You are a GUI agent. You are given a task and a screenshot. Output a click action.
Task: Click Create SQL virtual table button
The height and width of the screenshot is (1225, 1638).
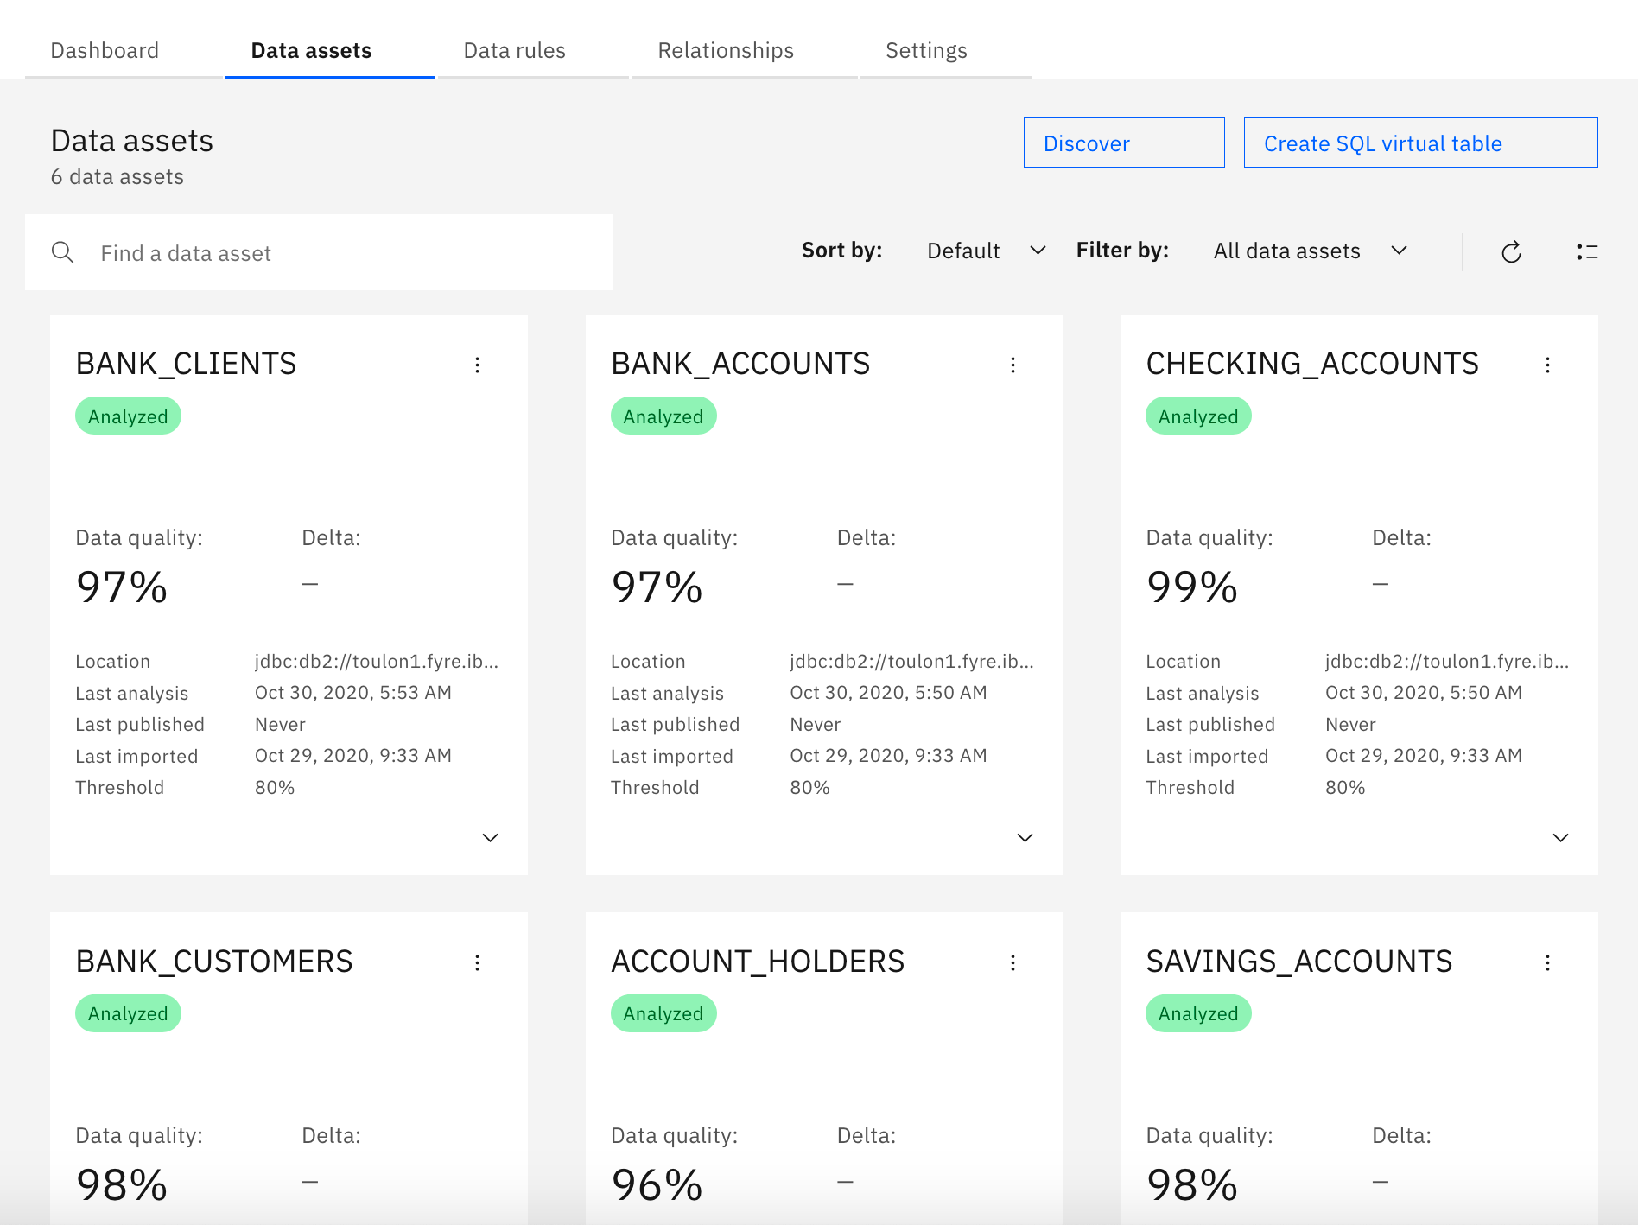pyautogui.click(x=1419, y=143)
